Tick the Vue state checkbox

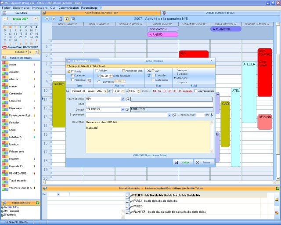pyautogui.click(x=153, y=71)
